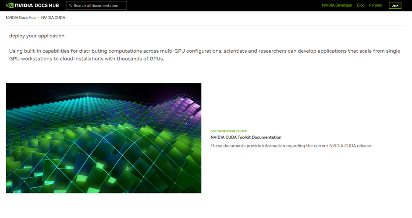Open the NVIDIA Developer link
Screen dimensions: 412x218
click(x=337, y=5)
